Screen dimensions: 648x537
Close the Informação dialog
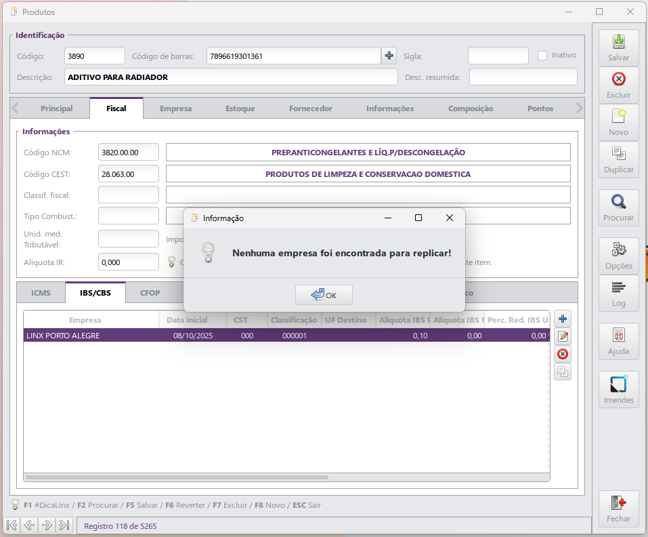click(450, 218)
